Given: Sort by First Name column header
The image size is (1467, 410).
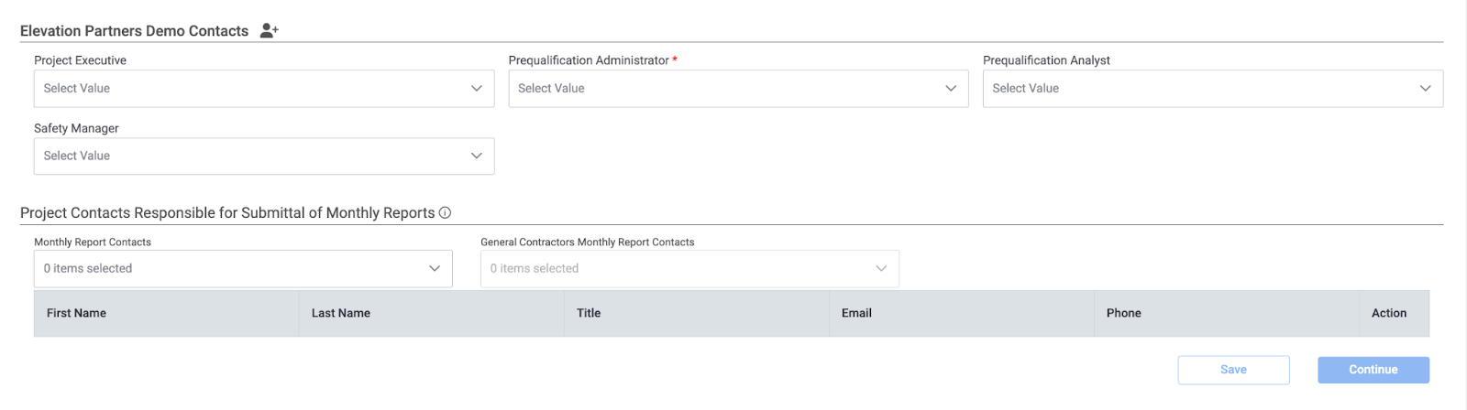Looking at the screenshot, I should (77, 313).
